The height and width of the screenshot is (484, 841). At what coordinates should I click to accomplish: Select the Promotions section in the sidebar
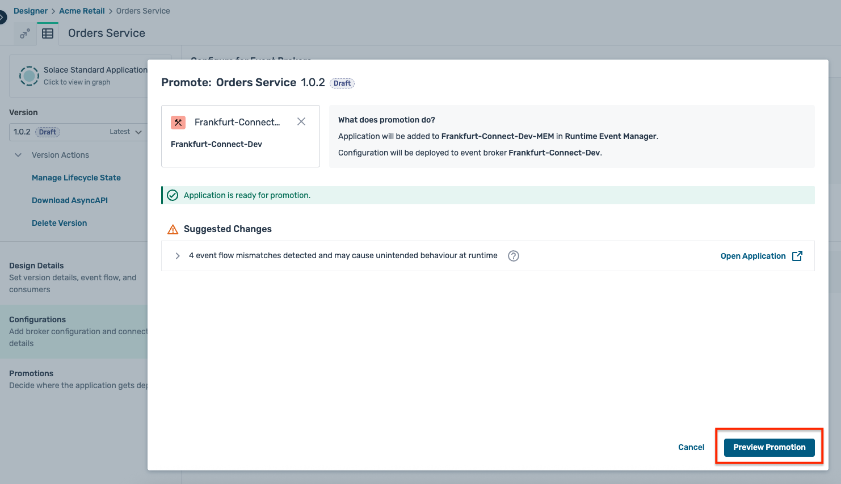pos(31,373)
